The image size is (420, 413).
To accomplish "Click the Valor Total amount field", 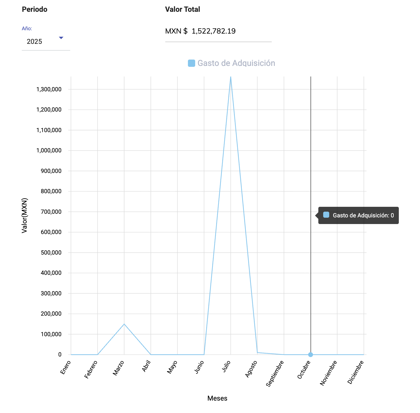I will tap(214, 31).
